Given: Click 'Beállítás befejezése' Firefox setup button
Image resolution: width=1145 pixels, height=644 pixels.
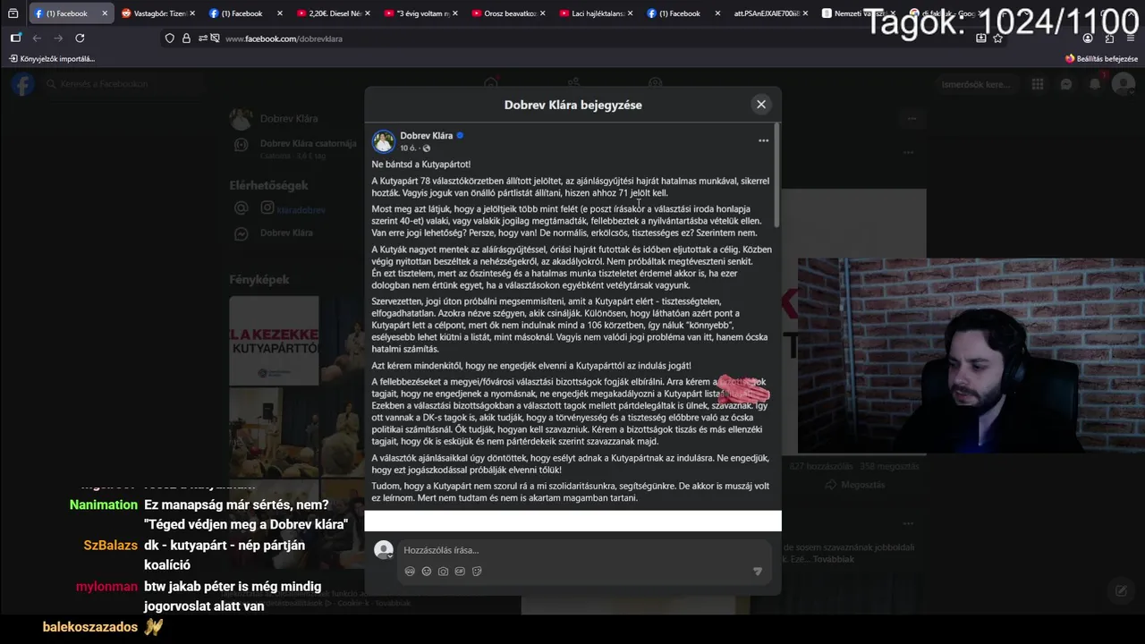Looking at the screenshot, I should 1101,59.
